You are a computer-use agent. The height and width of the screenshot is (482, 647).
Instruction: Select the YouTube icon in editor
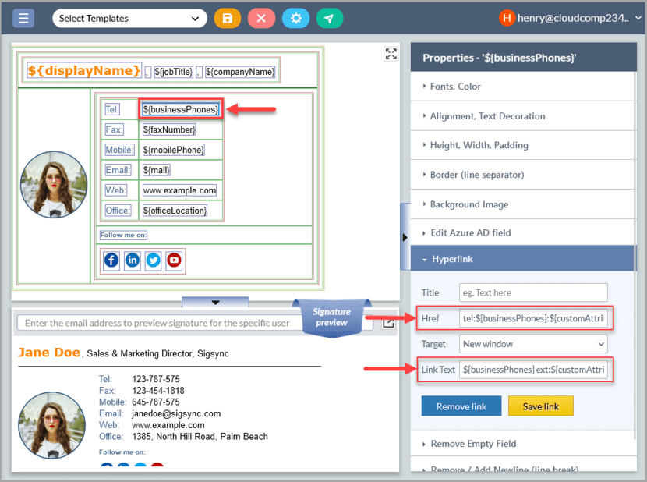pyautogui.click(x=174, y=260)
